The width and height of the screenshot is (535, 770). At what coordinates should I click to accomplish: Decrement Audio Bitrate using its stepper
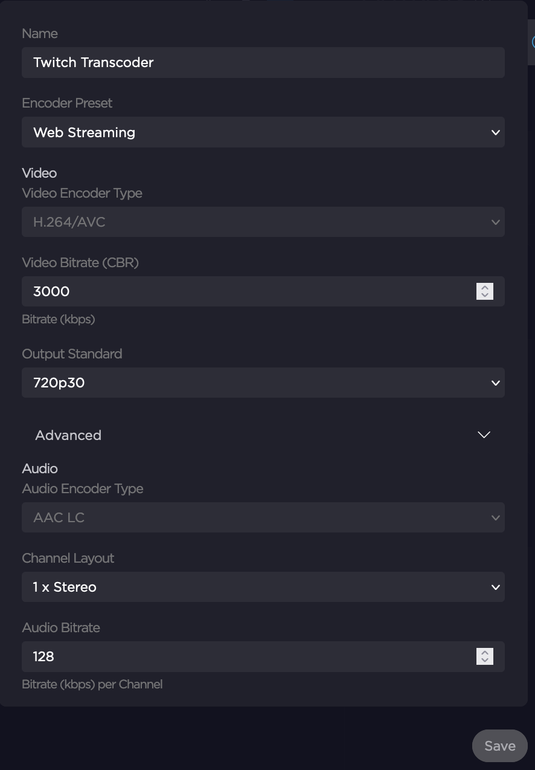[484, 659]
